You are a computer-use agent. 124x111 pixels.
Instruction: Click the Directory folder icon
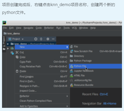(x=71, y=56)
